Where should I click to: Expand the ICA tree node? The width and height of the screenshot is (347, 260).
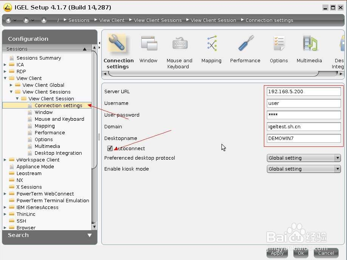[x=5, y=65]
